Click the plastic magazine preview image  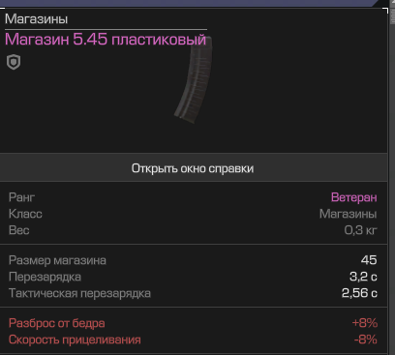pyautogui.click(x=194, y=79)
